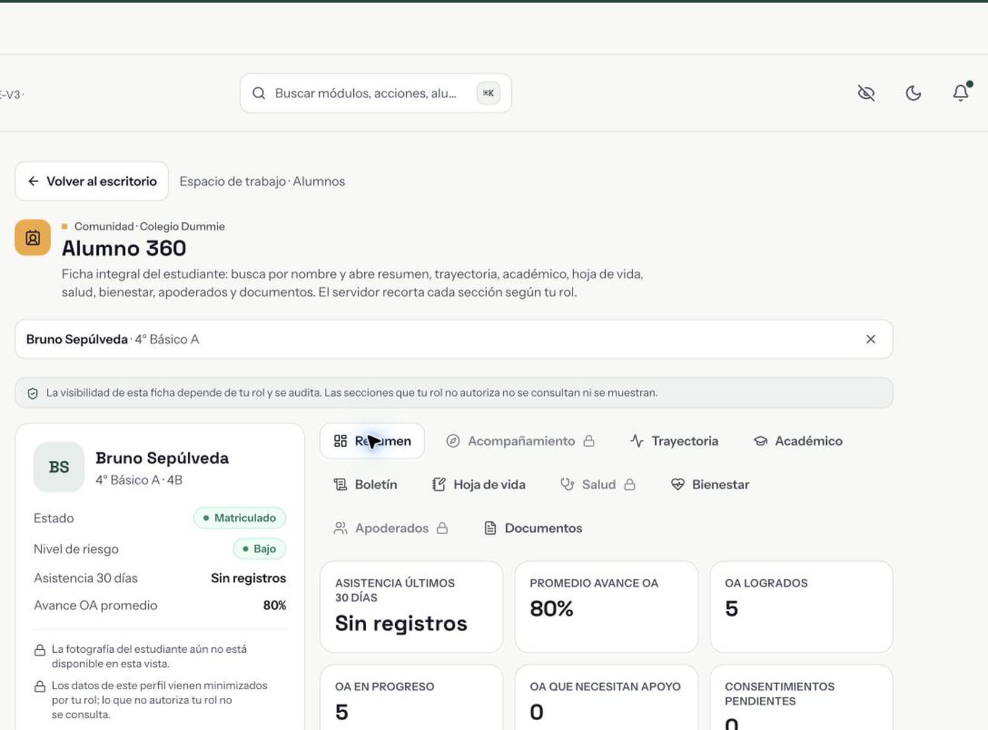
Task: Open the notifications bell
Action: pos(961,93)
